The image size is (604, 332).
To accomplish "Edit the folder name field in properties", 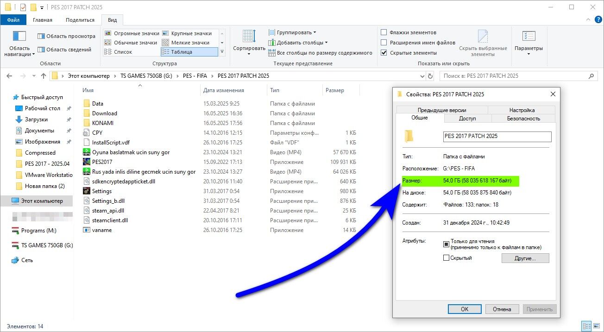I will [x=497, y=136].
